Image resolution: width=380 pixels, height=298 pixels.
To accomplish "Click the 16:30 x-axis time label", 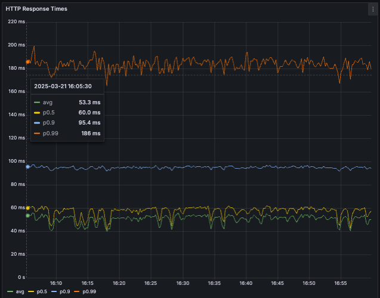I will tap(183, 283).
